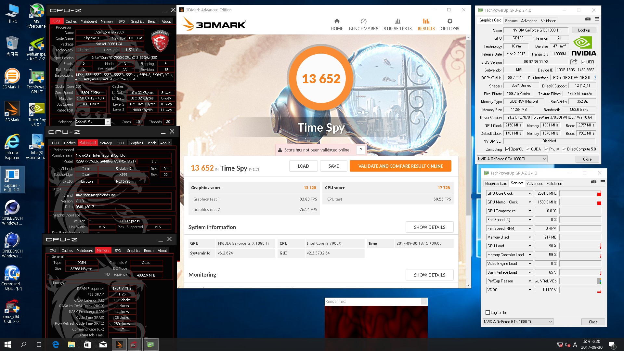The height and width of the screenshot is (351, 624).
Task: Switch to Caches tab in top CPU-Z window
Action: click(71, 21)
